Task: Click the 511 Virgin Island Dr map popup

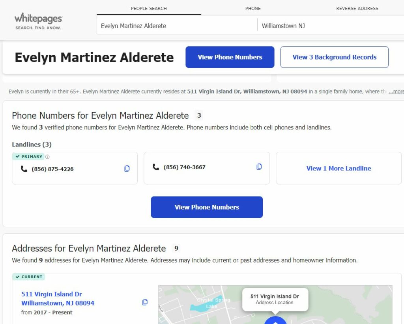Action: [275, 300]
